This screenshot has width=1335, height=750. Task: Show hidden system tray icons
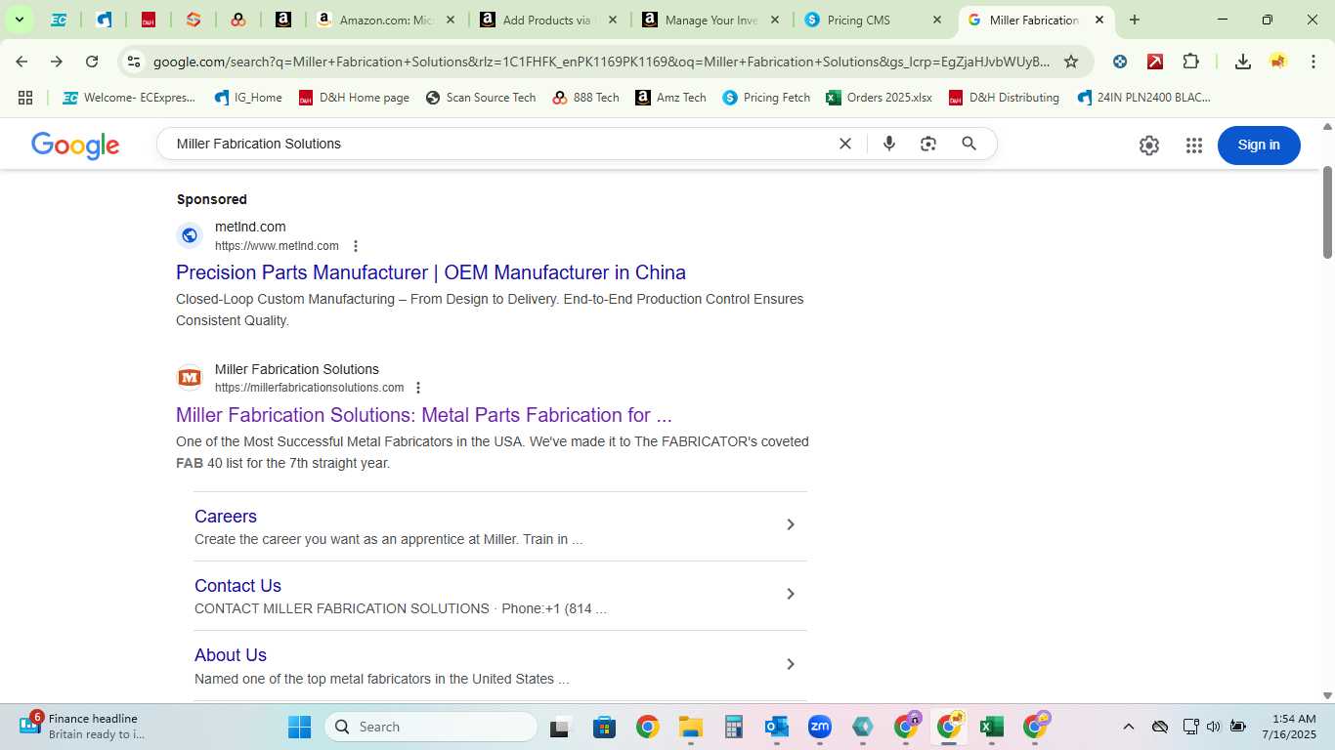pos(1128,727)
